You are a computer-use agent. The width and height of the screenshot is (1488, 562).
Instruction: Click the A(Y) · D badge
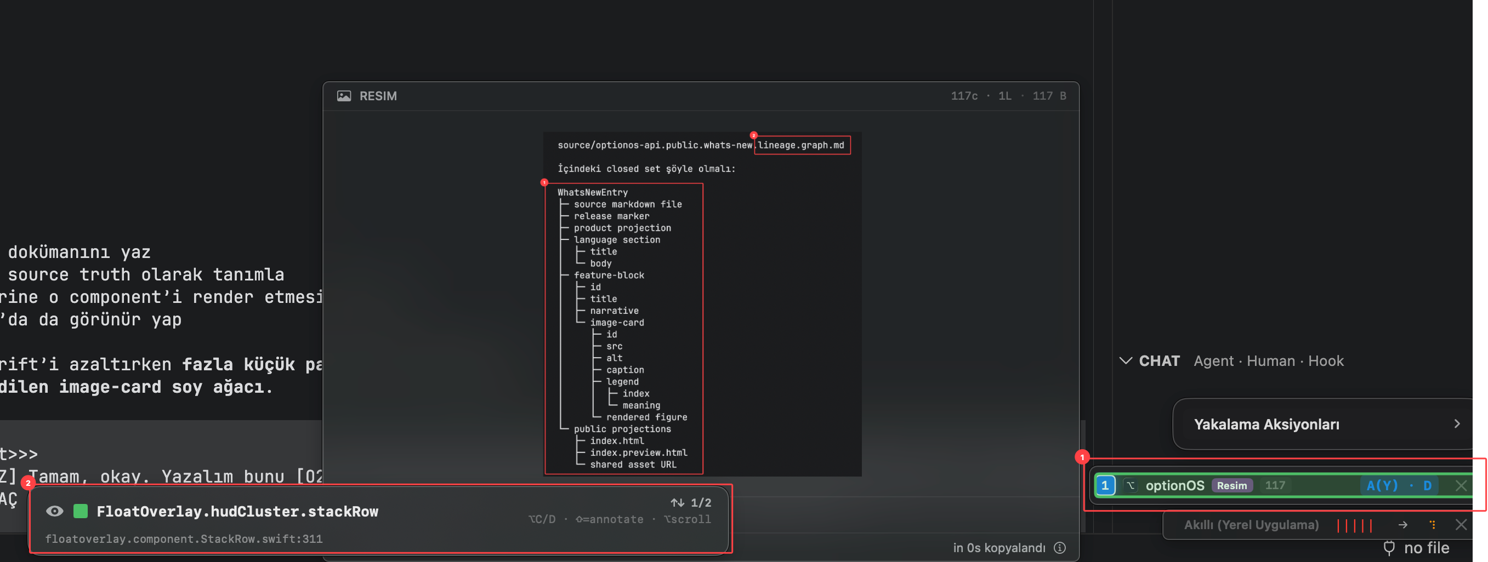[1399, 485]
